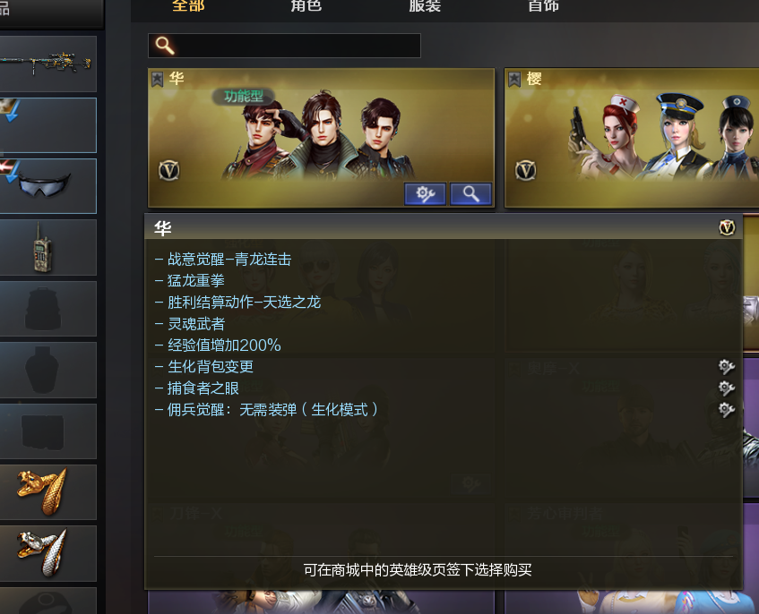Toggle the favorite star on 华 card
Screen dimensions: 759x614
158,79
